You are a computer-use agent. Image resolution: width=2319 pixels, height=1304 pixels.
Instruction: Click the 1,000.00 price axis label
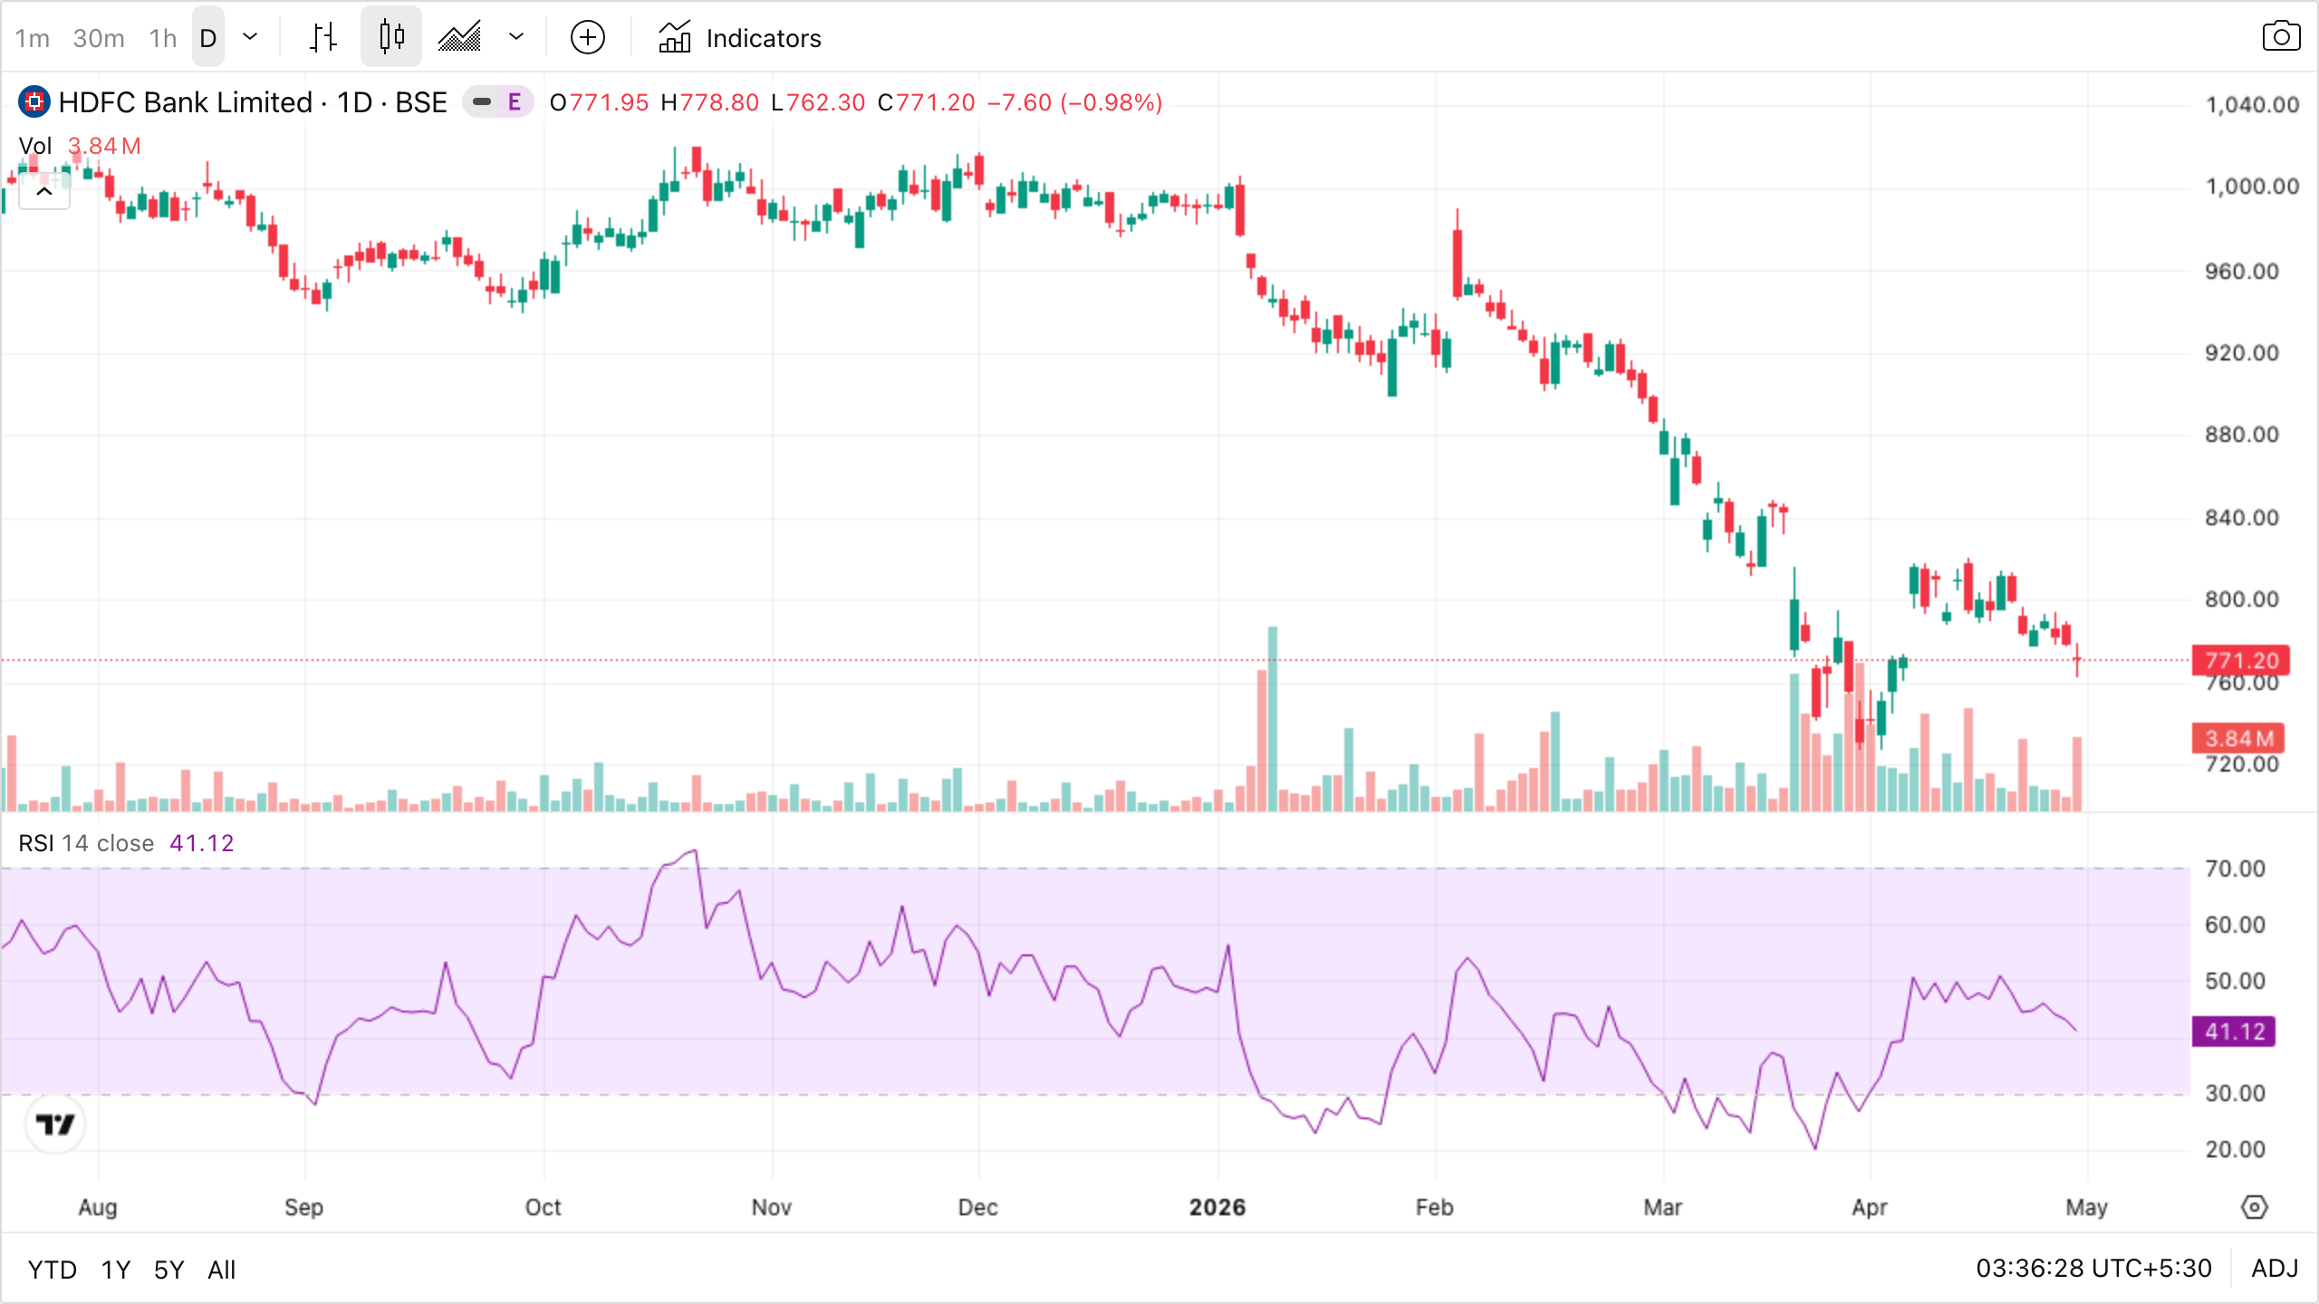[x=2253, y=187]
